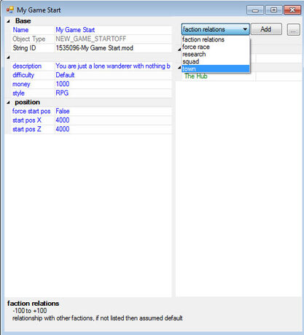Click the style RPG value
The height and width of the screenshot is (335, 304).
113,93
